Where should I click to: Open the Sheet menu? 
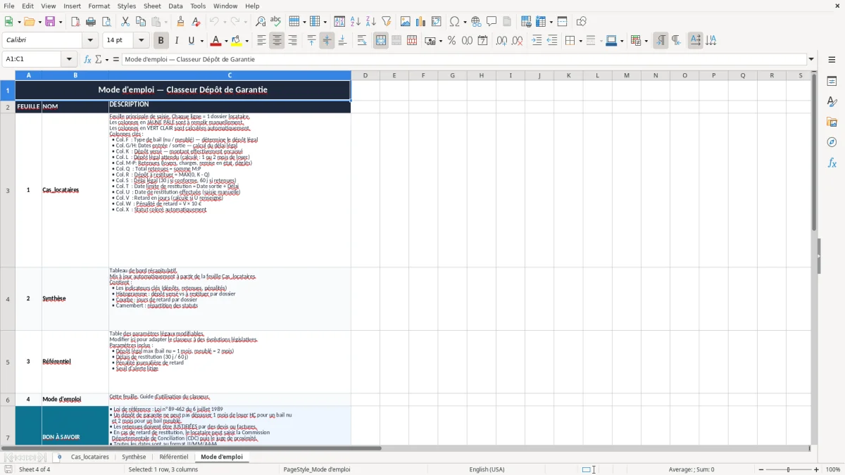(153, 6)
